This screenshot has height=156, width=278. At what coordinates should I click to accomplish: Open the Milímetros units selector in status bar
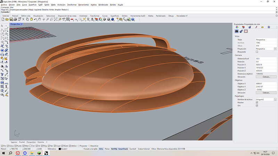(x=52, y=149)
